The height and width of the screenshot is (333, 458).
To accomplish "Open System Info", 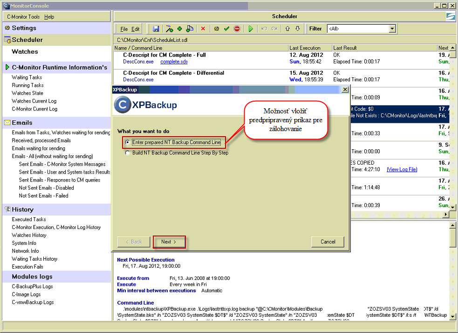I will coord(24,243).
